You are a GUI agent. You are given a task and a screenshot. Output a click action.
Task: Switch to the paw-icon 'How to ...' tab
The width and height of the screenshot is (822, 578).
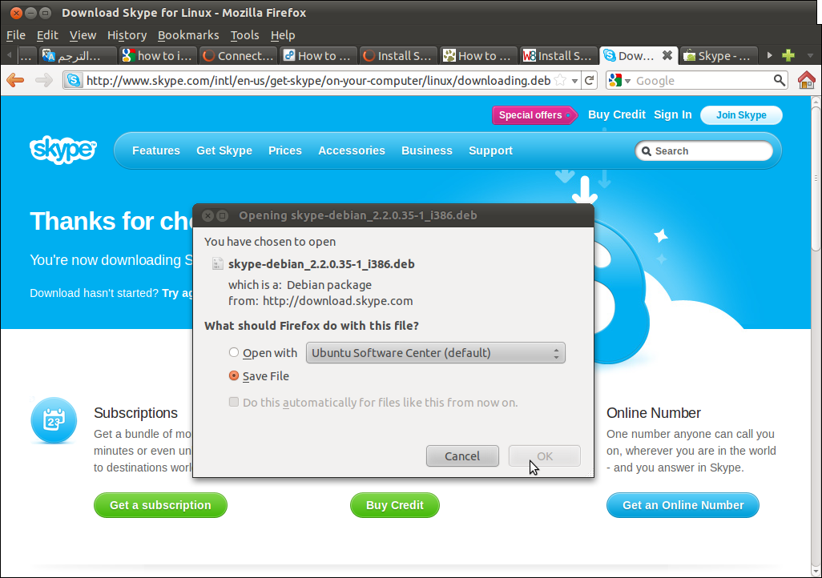coord(478,55)
